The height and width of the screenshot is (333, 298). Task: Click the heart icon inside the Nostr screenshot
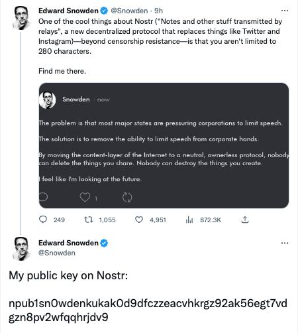coord(85,197)
